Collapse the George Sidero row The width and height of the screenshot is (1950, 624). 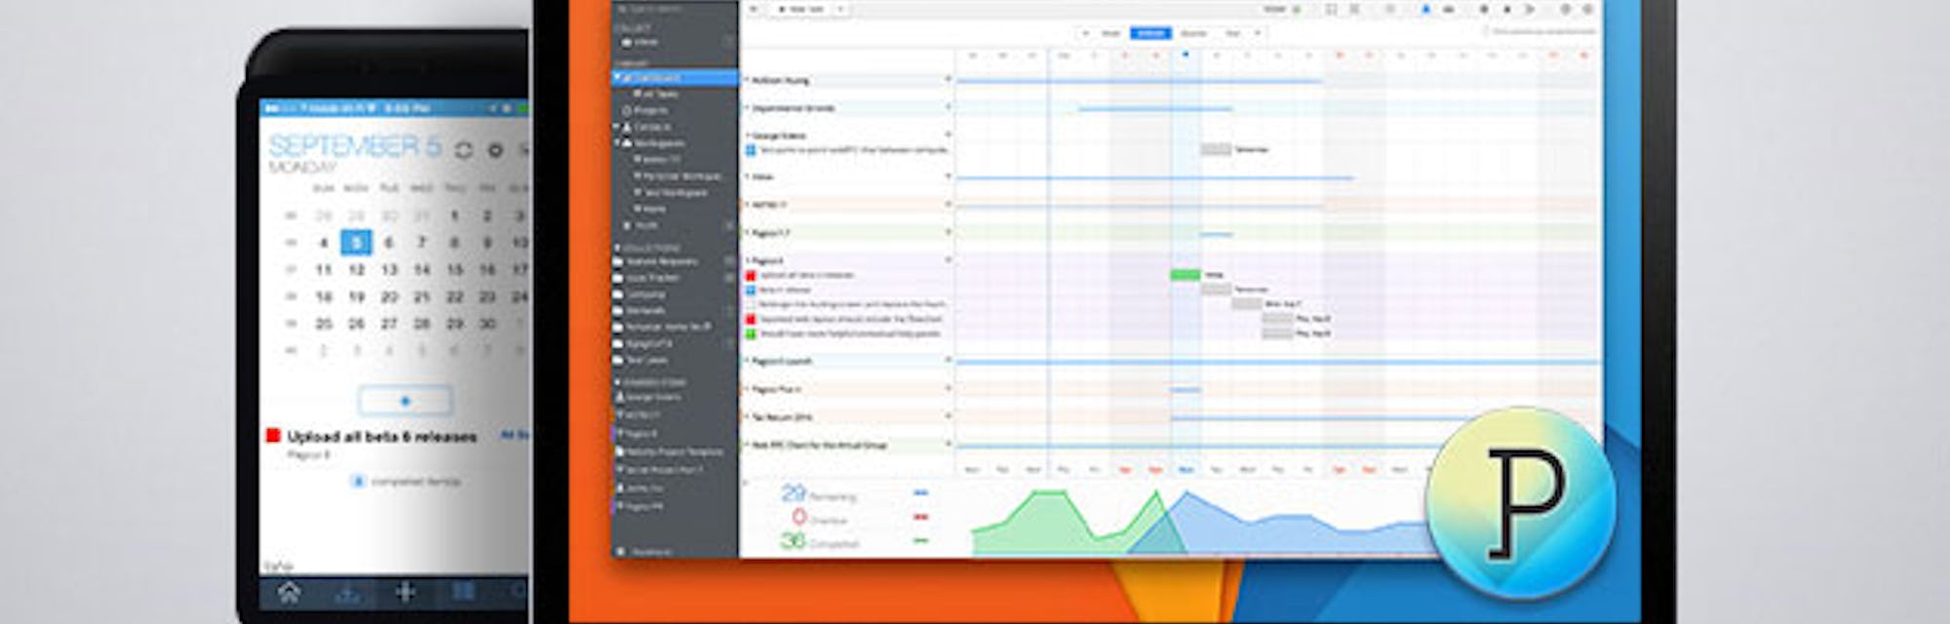[x=747, y=136]
